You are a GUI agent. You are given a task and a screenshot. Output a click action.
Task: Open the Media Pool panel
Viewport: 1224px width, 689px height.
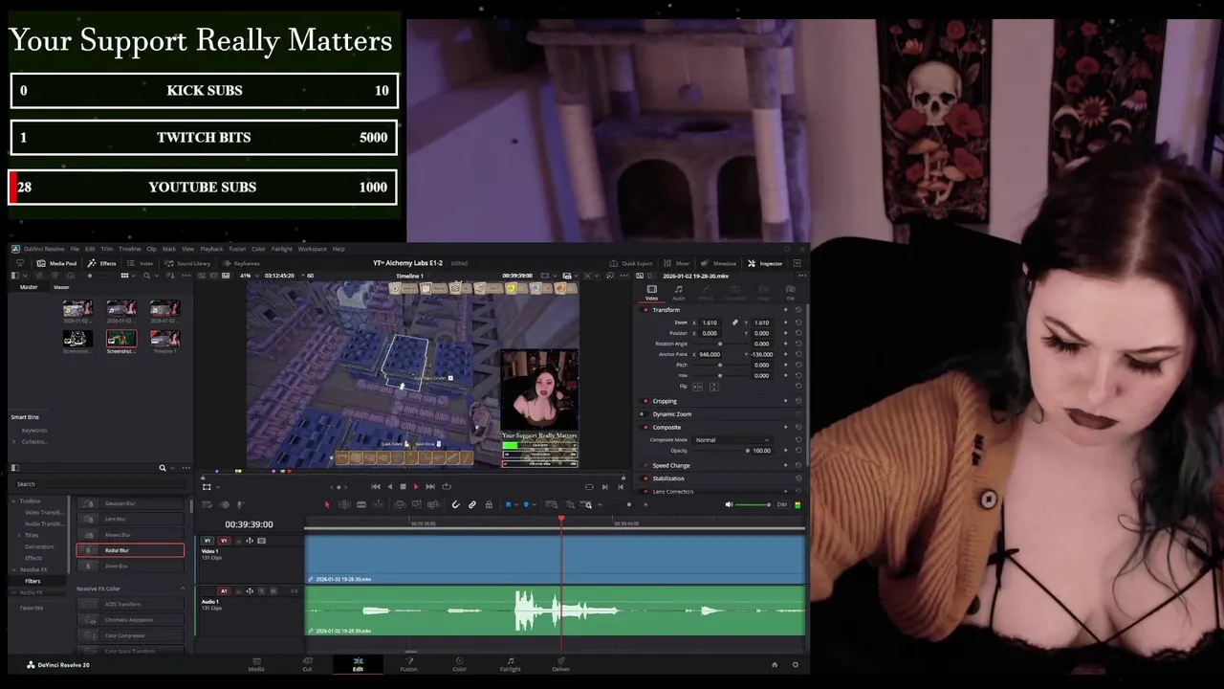click(56, 263)
